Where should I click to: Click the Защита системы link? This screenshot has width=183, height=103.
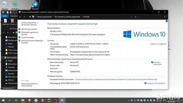coord(27,37)
